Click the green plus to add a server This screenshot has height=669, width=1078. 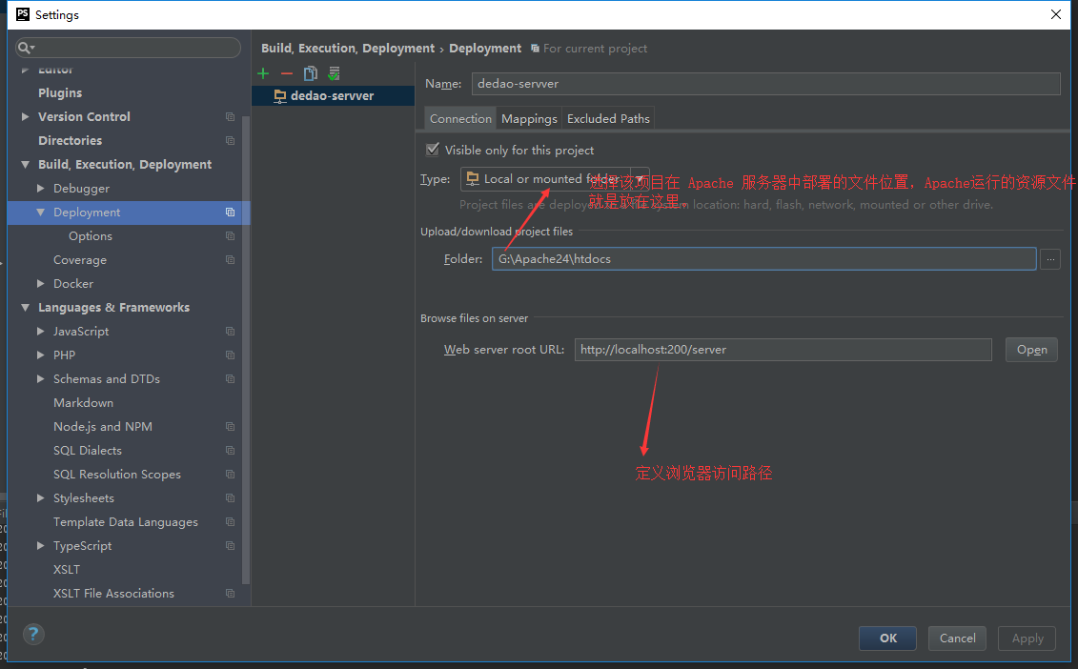point(263,73)
